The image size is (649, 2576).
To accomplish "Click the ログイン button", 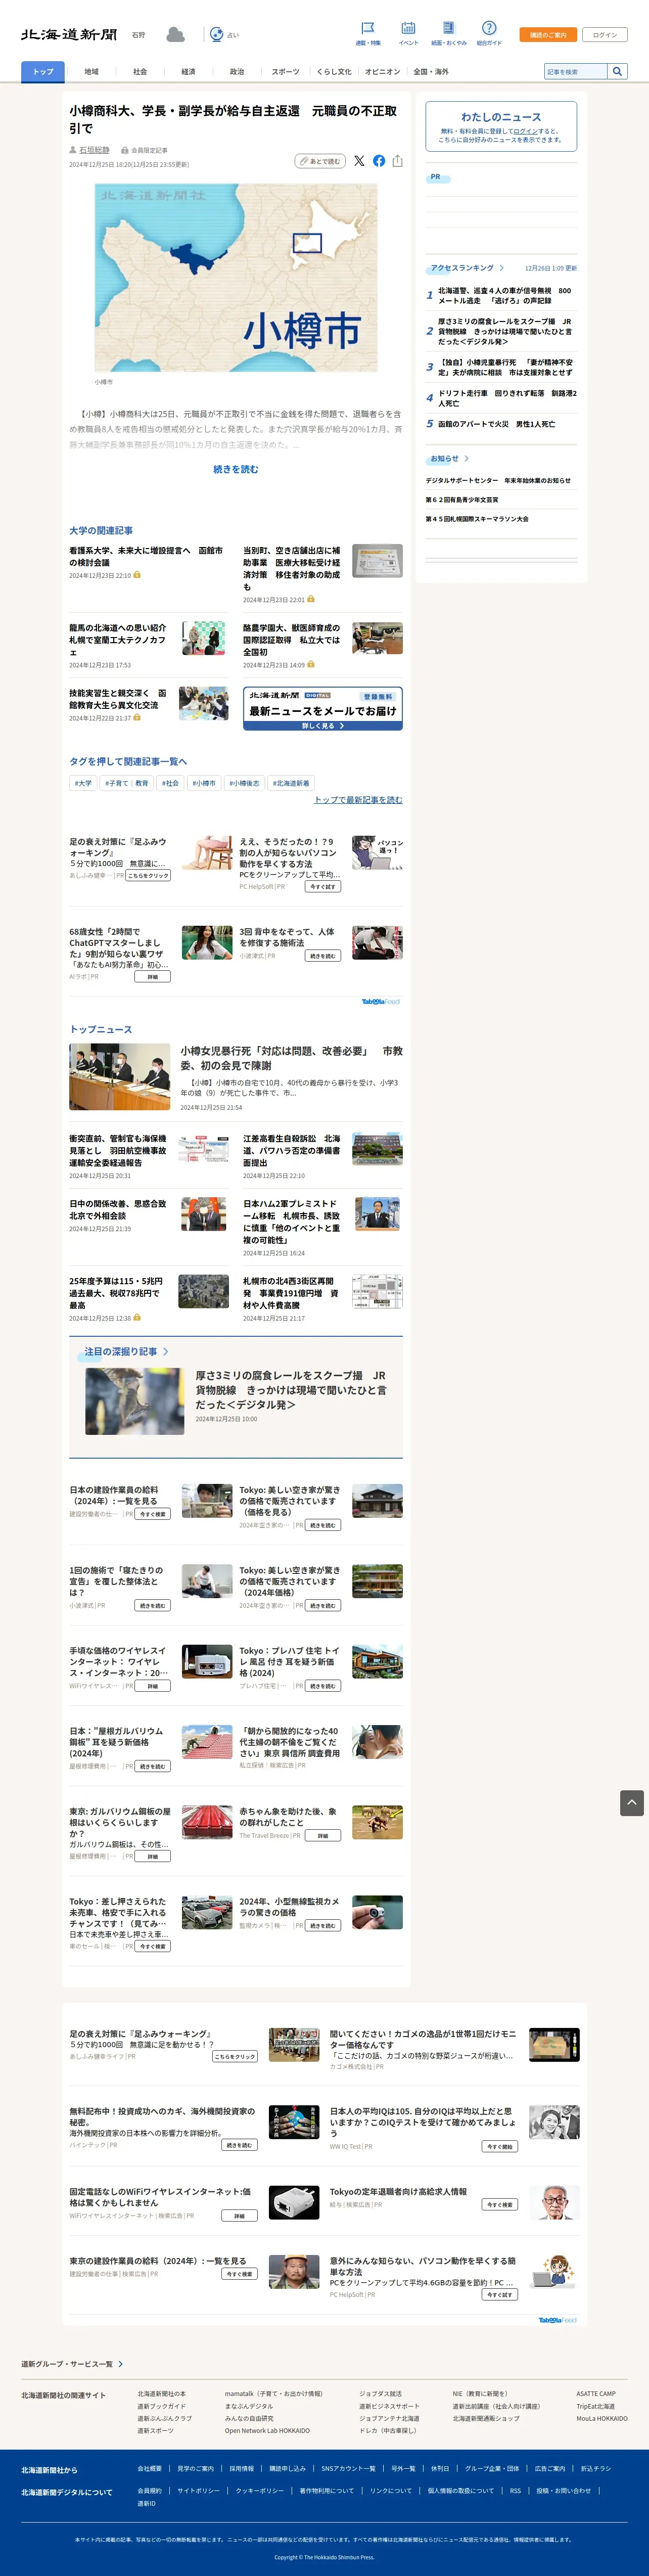I will 605,35.
